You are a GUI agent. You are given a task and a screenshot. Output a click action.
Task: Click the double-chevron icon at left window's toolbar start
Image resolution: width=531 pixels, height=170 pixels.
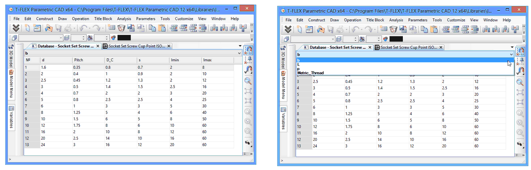tap(16, 28)
